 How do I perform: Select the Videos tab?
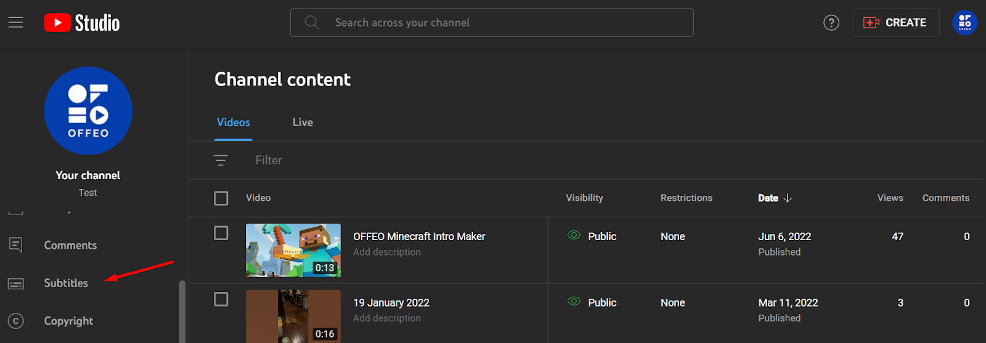point(234,123)
